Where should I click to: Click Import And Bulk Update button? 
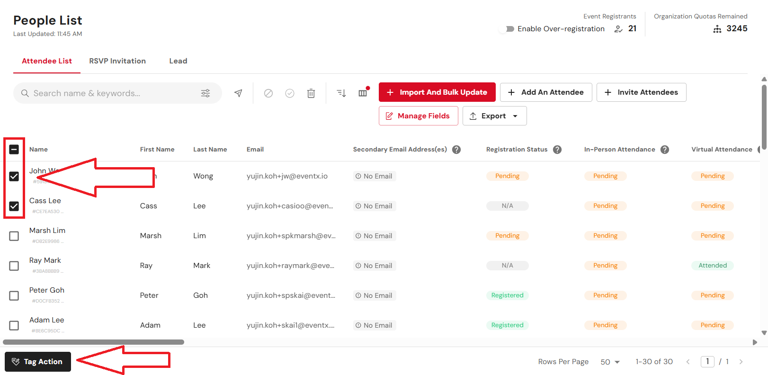[x=437, y=92]
